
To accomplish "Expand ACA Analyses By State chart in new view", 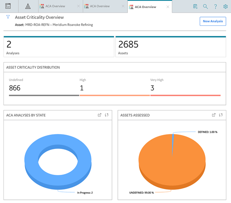I will point(100,115).
